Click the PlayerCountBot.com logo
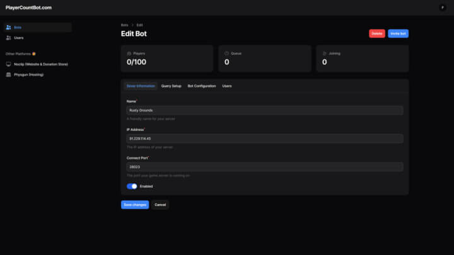This screenshot has height=255, width=454. point(28,8)
